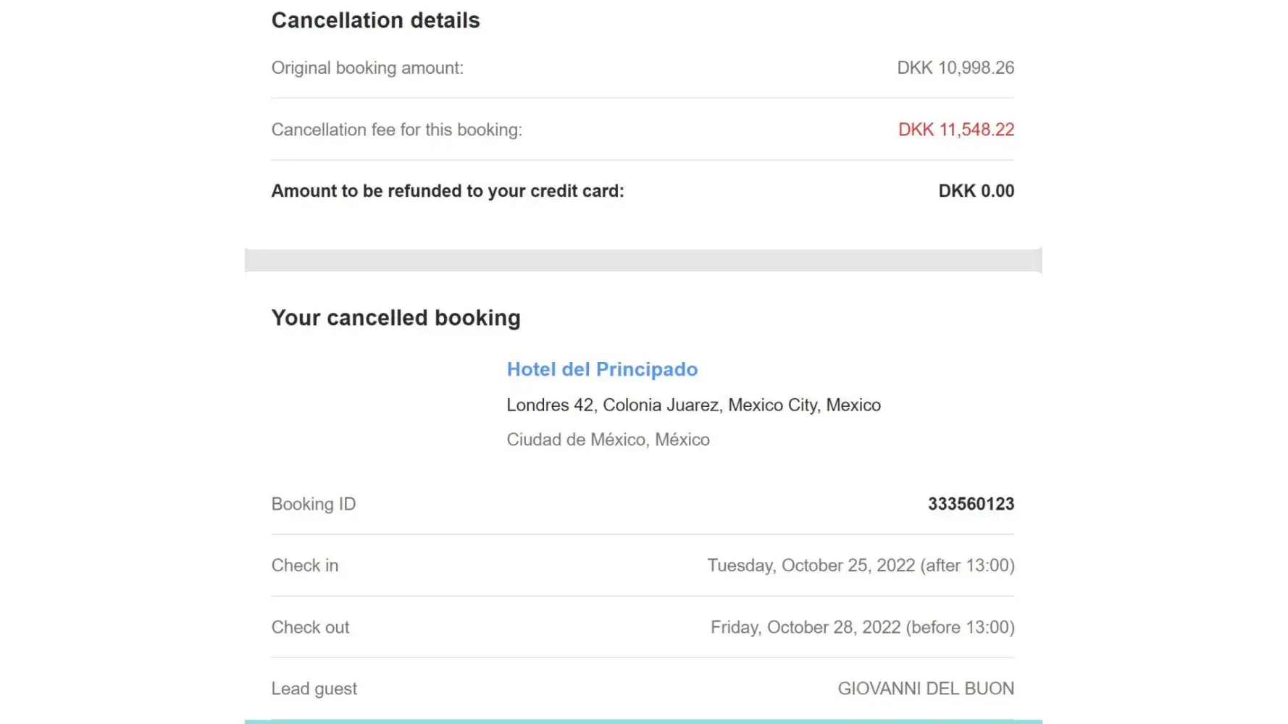Click the Amount to be refunded label

447,191
